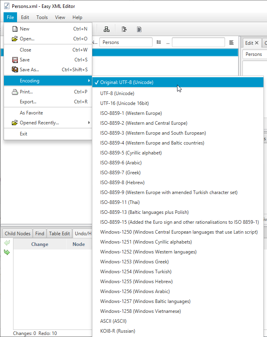Expand the Opened Recently... submenu
This screenshot has width=267, height=337.
(x=48, y=122)
